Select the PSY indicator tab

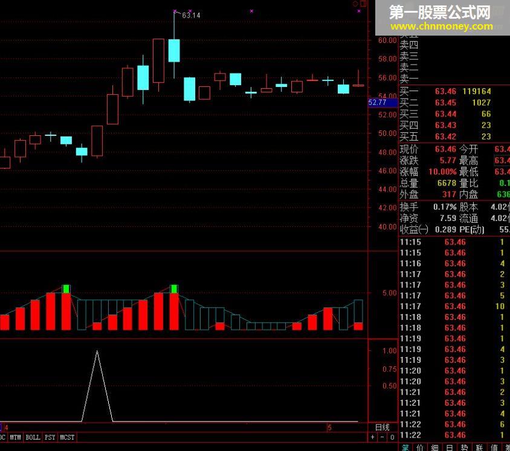50,437
